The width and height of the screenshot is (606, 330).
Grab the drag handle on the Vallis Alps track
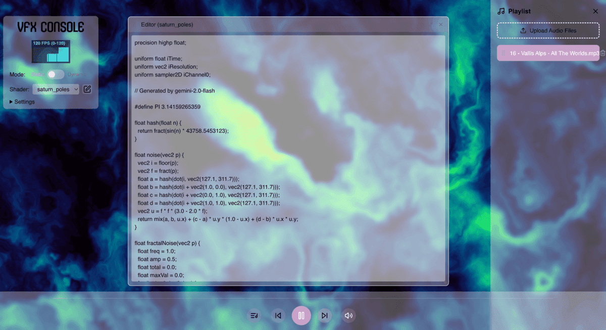point(503,53)
